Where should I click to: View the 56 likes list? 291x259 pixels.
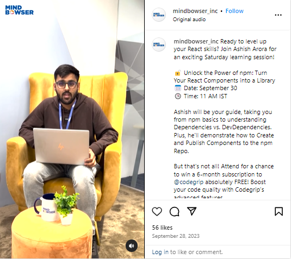click(162, 228)
